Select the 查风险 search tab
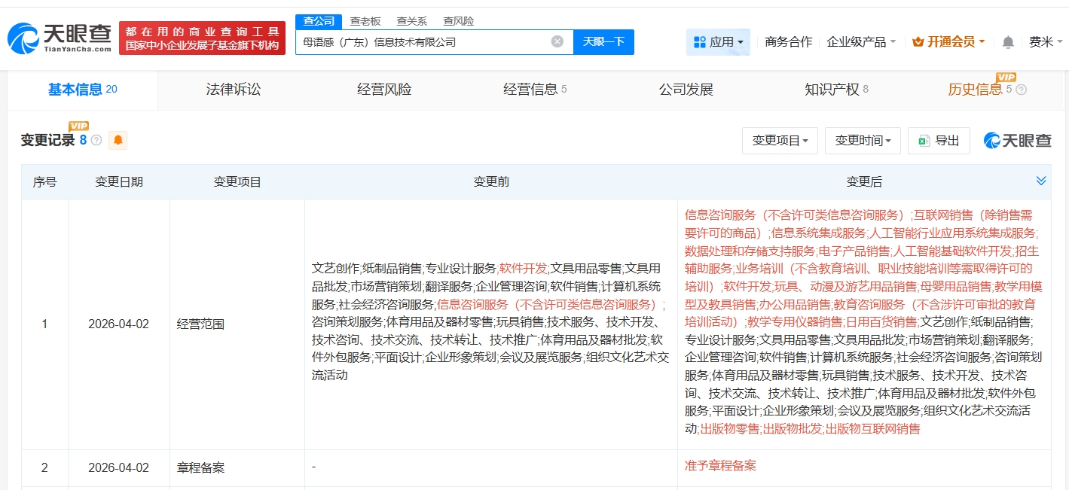The image size is (1069, 490). [458, 21]
